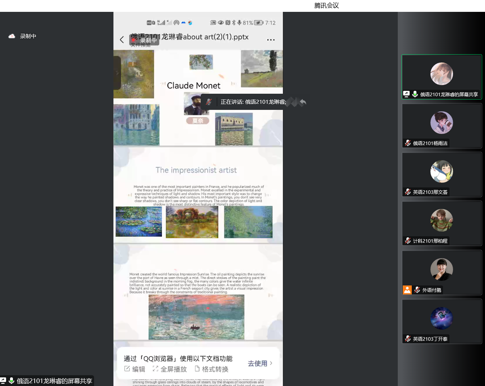The width and height of the screenshot is (485, 386).
Task: Click the 计科2101邢柏程 name label
Action: pos(430,241)
